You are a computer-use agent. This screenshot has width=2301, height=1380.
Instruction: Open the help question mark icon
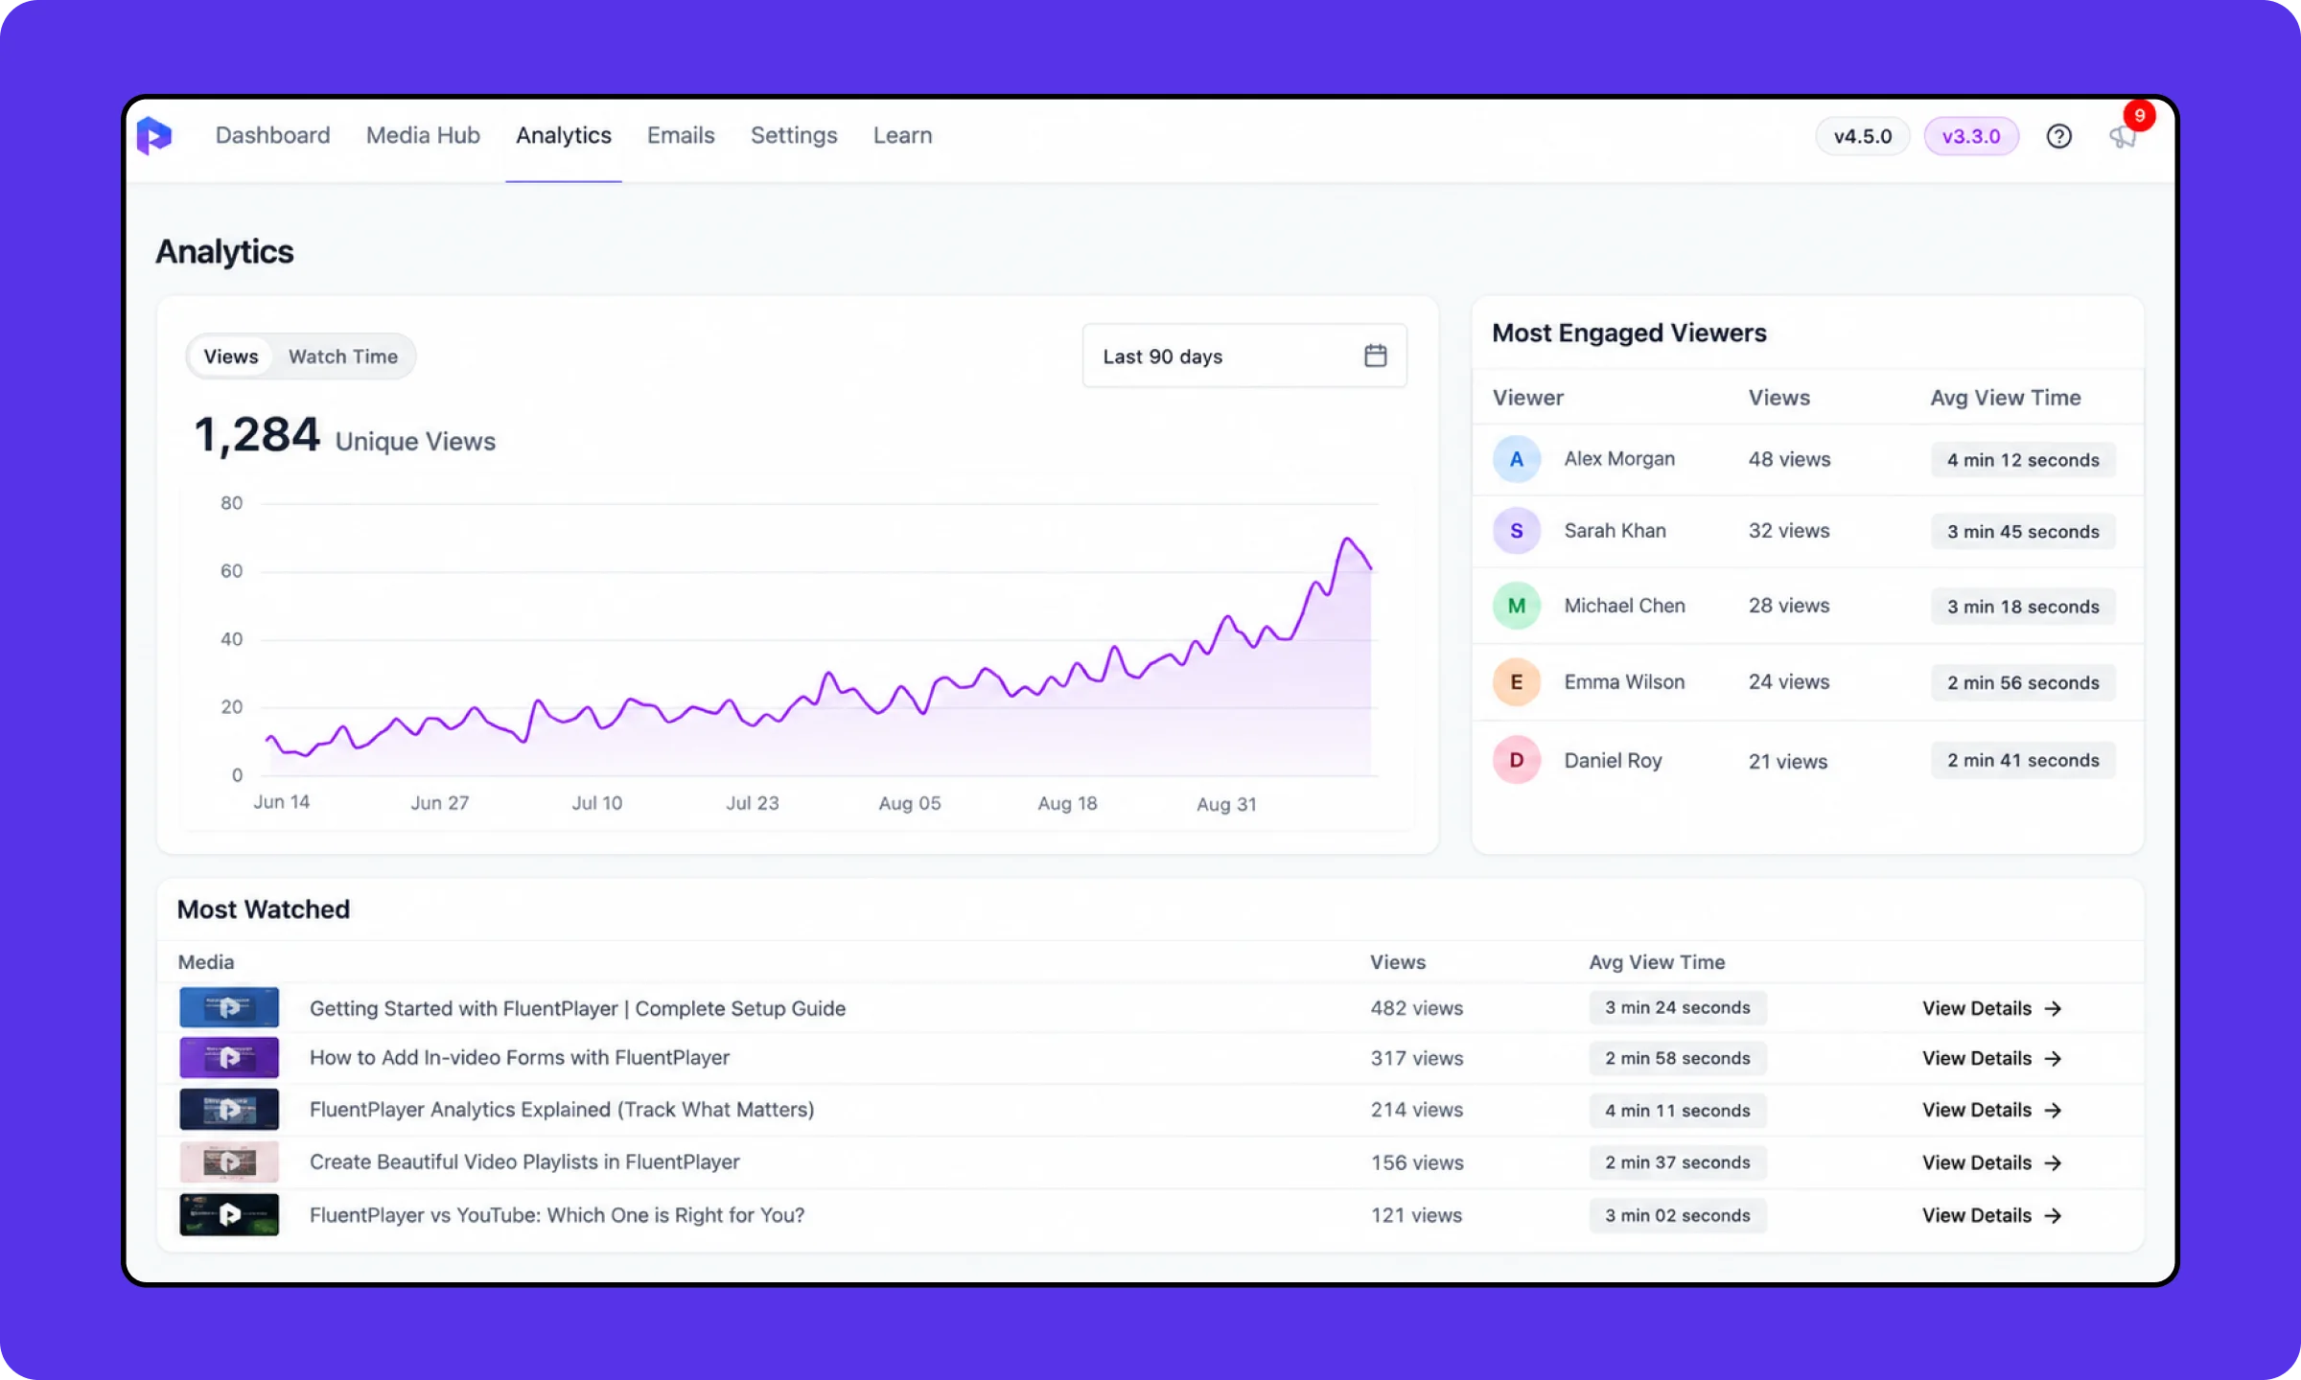tap(2058, 136)
